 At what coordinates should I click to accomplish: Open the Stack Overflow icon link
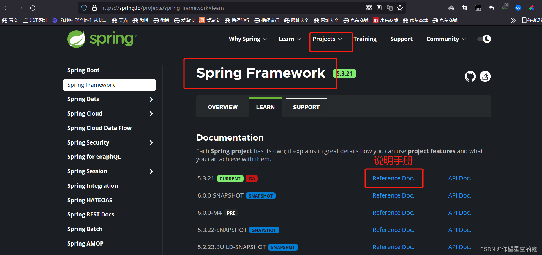coord(485,76)
